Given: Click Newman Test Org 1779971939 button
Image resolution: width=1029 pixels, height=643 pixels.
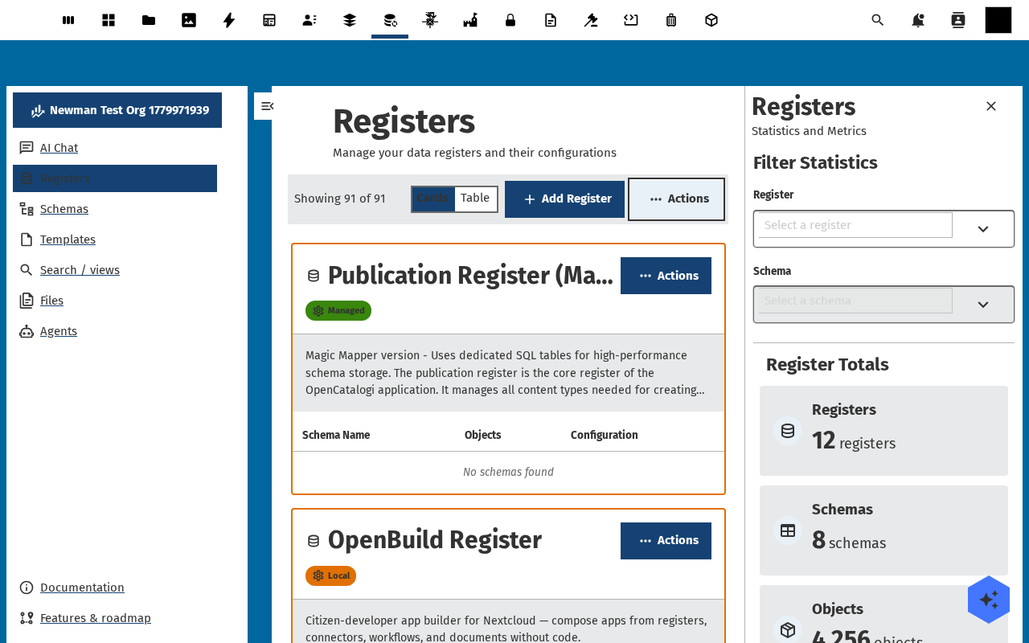Looking at the screenshot, I should tap(117, 110).
